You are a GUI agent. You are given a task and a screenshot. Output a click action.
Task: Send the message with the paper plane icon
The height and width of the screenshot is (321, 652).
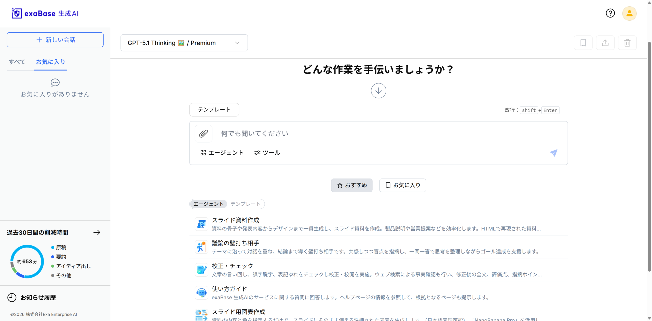[x=554, y=153]
